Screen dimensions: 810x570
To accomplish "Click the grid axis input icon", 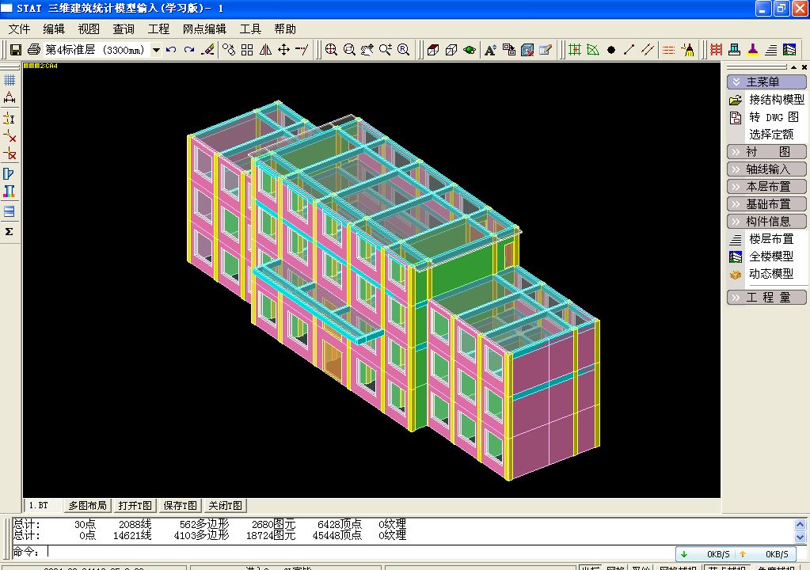I will coord(574,50).
